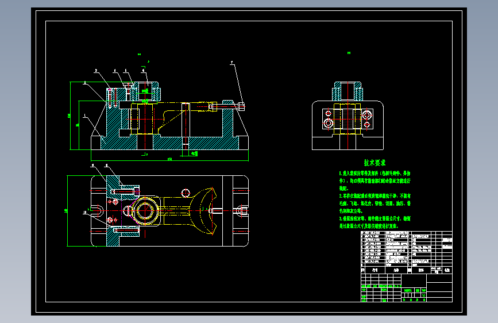The width and height of the screenshot is (498, 323).
Task: Select part balloon number 7 leader label
Action: [x=232, y=63]
